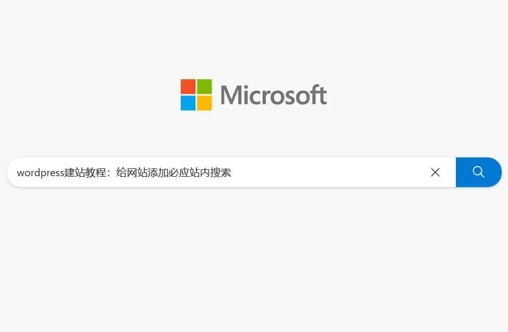
Task: Click the blank page area below the search bar
Action: (254, 260)
